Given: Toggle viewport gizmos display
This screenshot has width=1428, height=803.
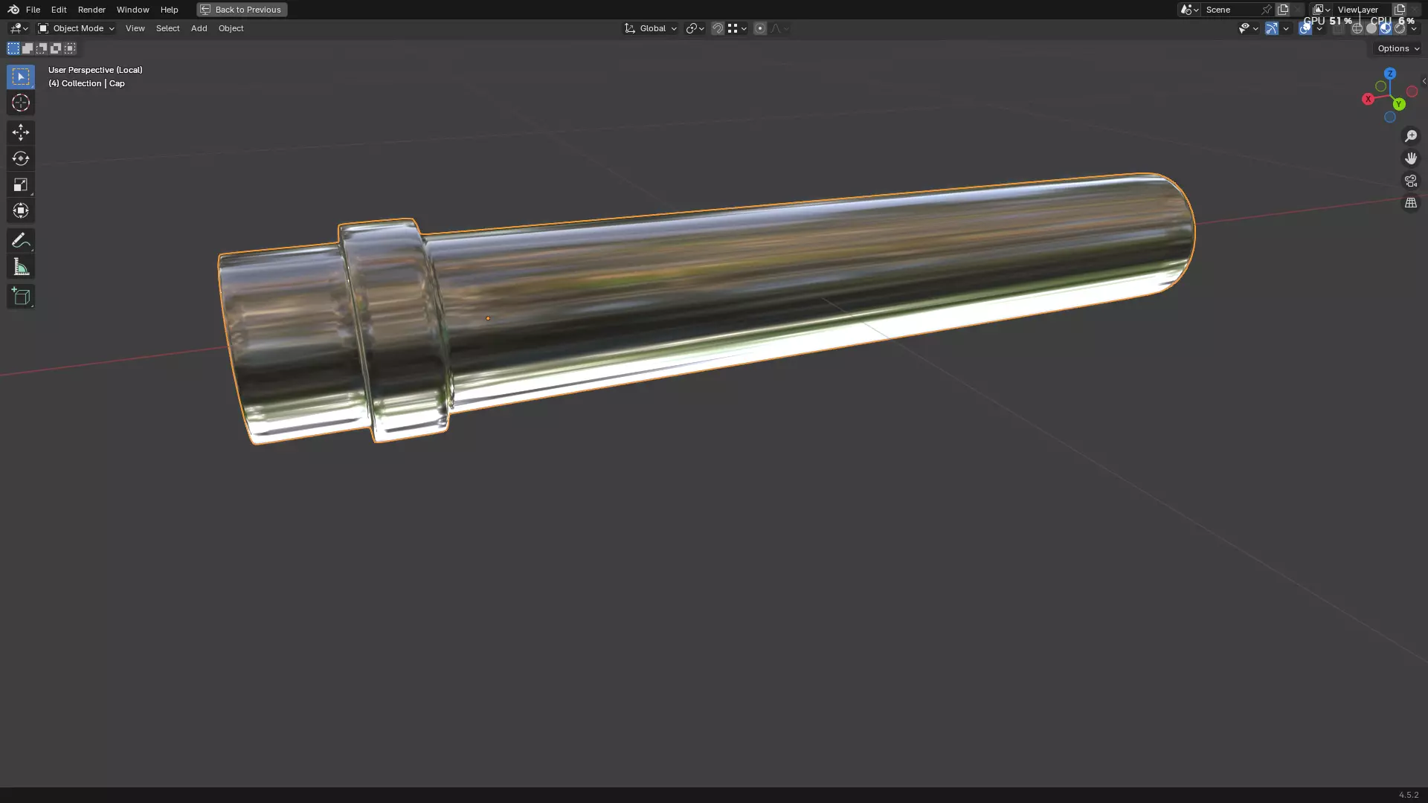Looking at the screenshot, I should [1272, 28].
